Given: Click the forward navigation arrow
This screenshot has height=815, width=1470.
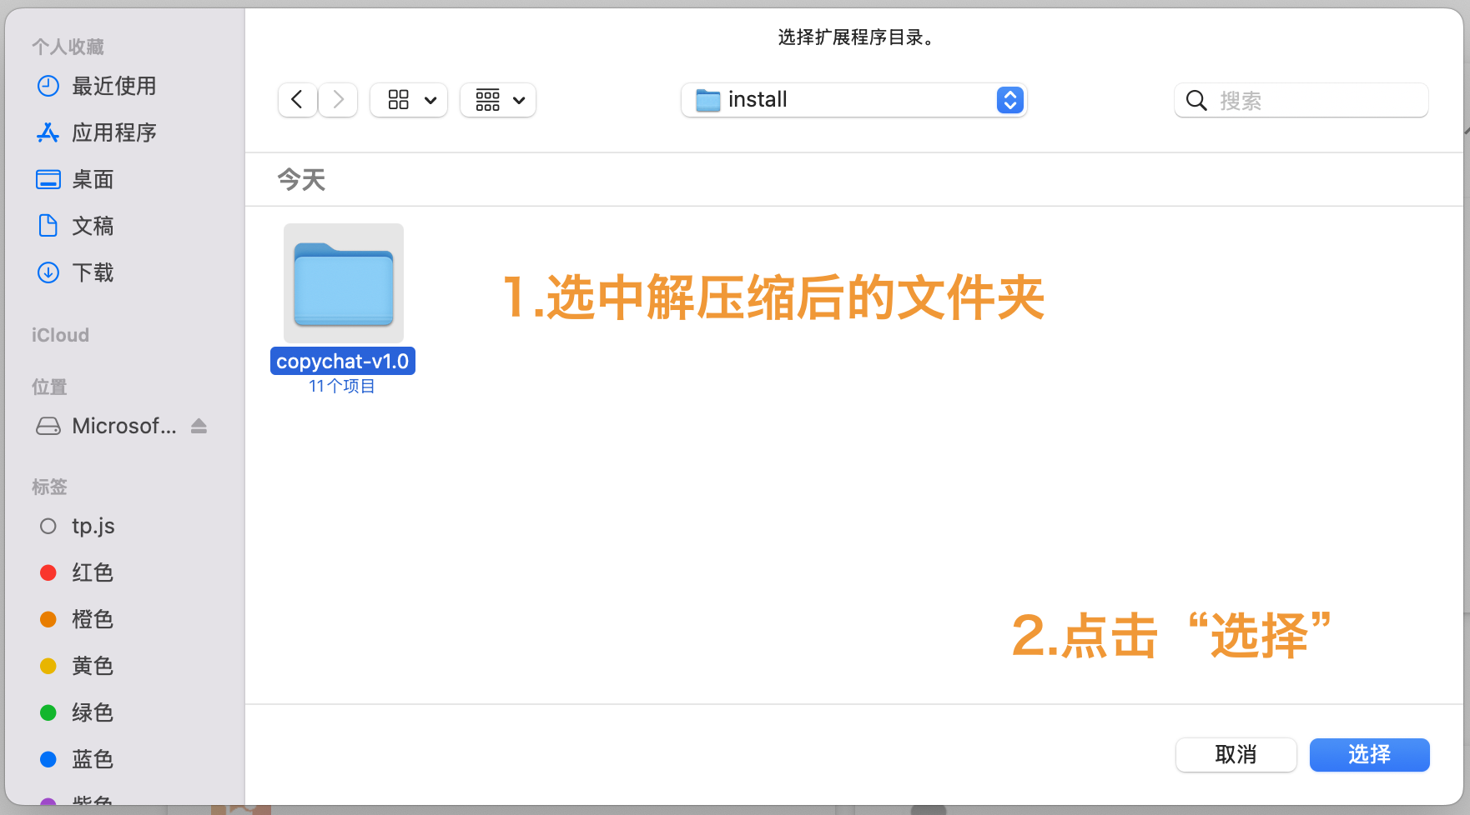Looking at the screenshot, I should point(337,99).
